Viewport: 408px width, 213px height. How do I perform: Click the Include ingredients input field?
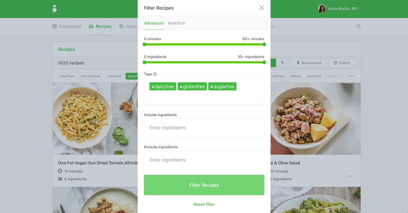click(x=204, y=128)
